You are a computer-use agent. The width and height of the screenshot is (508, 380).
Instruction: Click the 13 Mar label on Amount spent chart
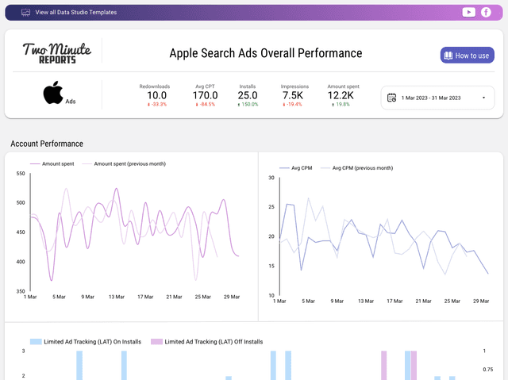pyautogui.click(x=117, y=297)
